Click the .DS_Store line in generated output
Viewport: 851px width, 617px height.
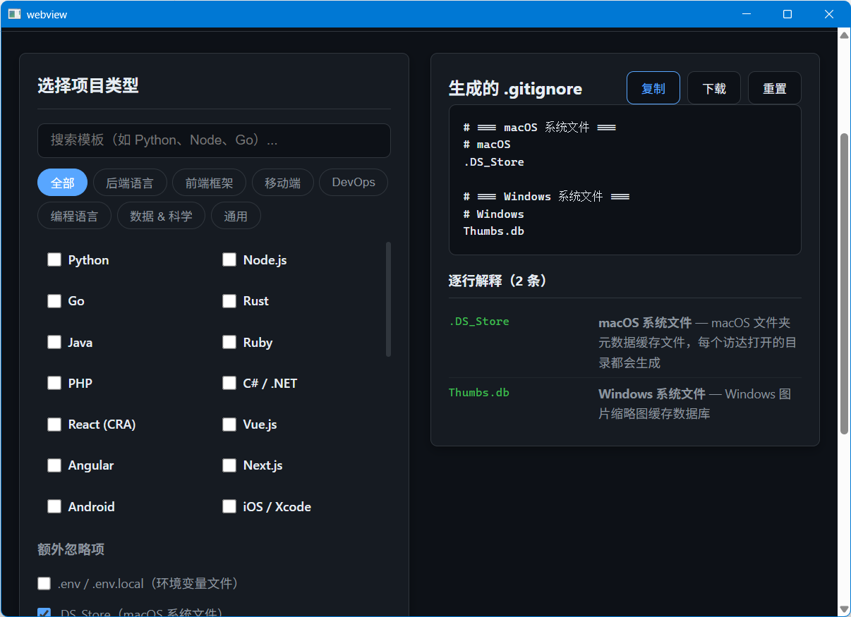494,161
